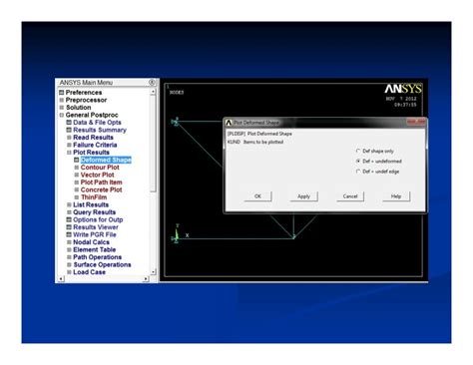The width and height of the screenshot is (473, 365).
Task: Expand the Failure Criteria node
Action: point(69,145)
